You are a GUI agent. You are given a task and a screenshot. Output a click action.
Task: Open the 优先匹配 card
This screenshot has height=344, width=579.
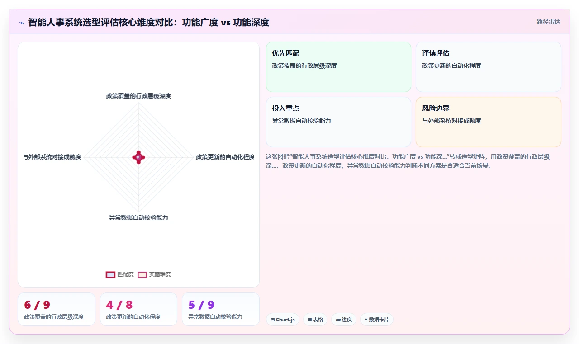tap(338, 67)
